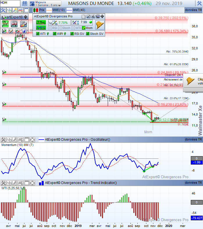The width and height of the screenshot is (203, 229).
Task: Click the Trend Indicator histogram legend swatch
Action: 41,183
